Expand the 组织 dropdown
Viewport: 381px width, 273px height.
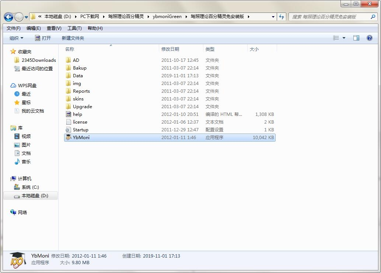coord(16,38)
